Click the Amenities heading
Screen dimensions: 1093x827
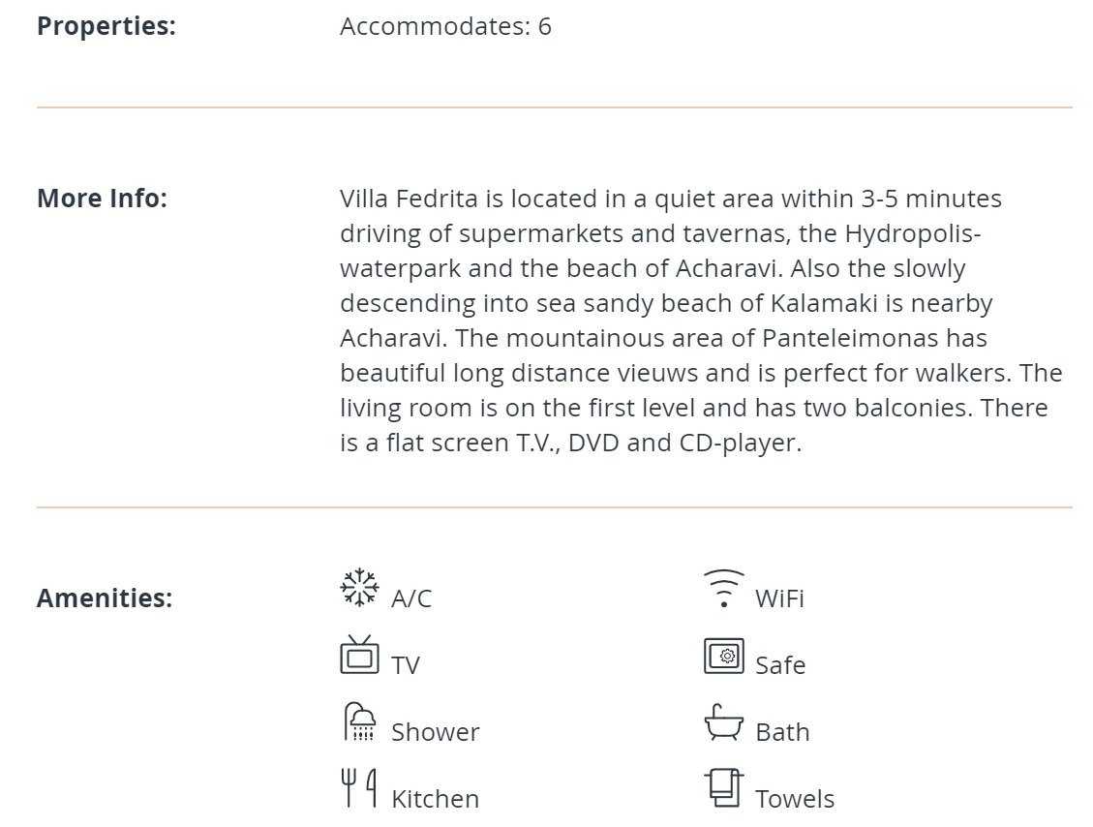[105, 598]
